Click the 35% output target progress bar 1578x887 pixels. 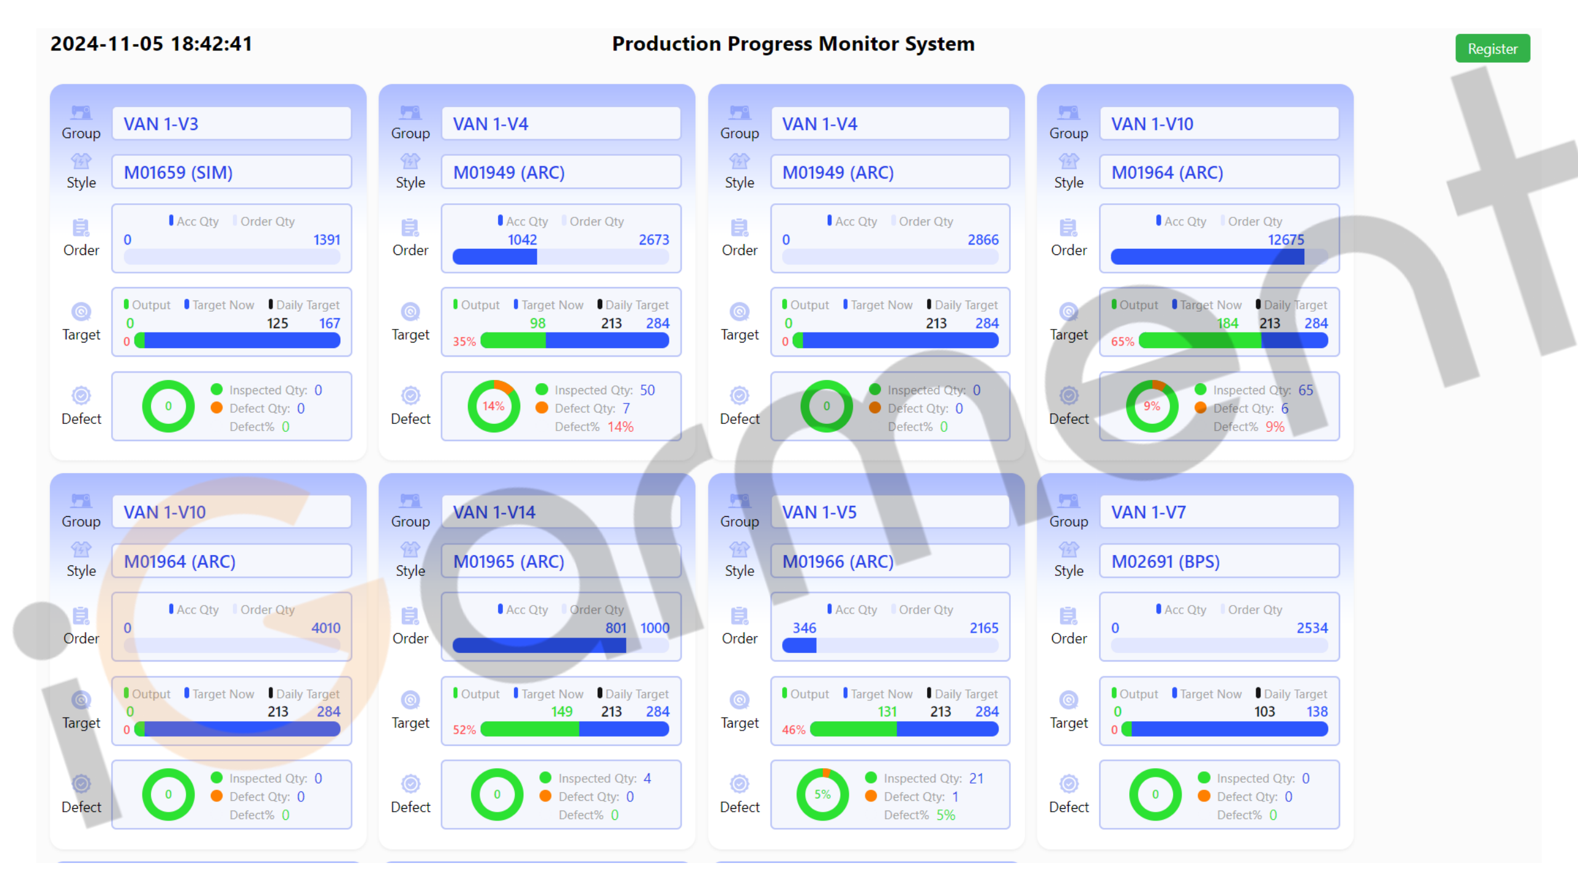pos(574,341)
